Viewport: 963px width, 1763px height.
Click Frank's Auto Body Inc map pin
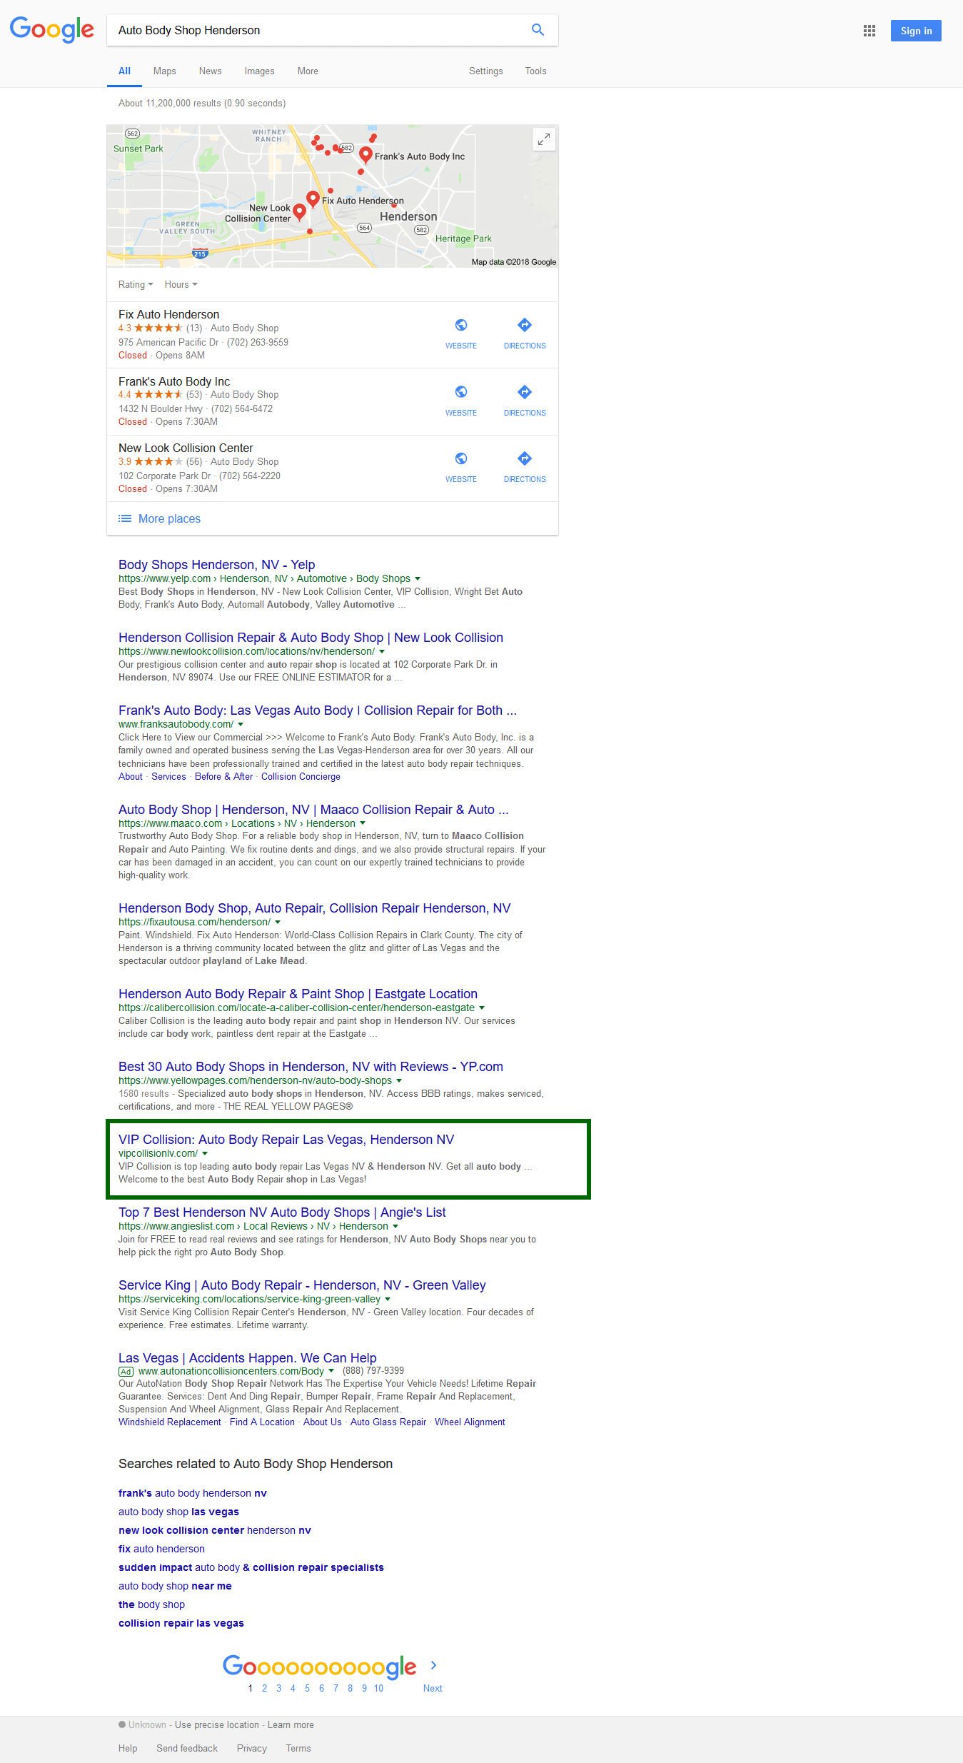[365, 155]
